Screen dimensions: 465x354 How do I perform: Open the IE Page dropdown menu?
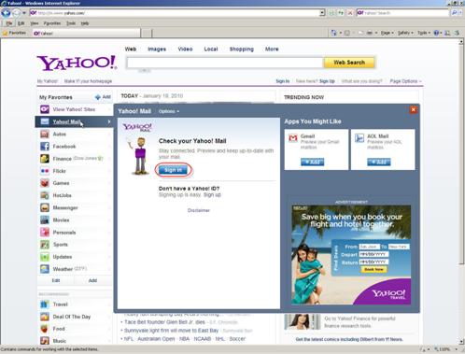pyautogui.click(x=387, y=33)
